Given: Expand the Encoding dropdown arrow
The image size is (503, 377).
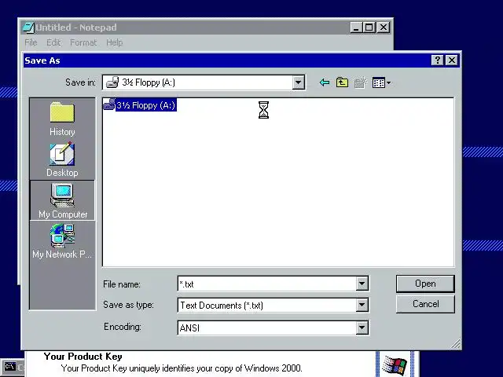Looking at the screenshot, I should tap(362, 328).
